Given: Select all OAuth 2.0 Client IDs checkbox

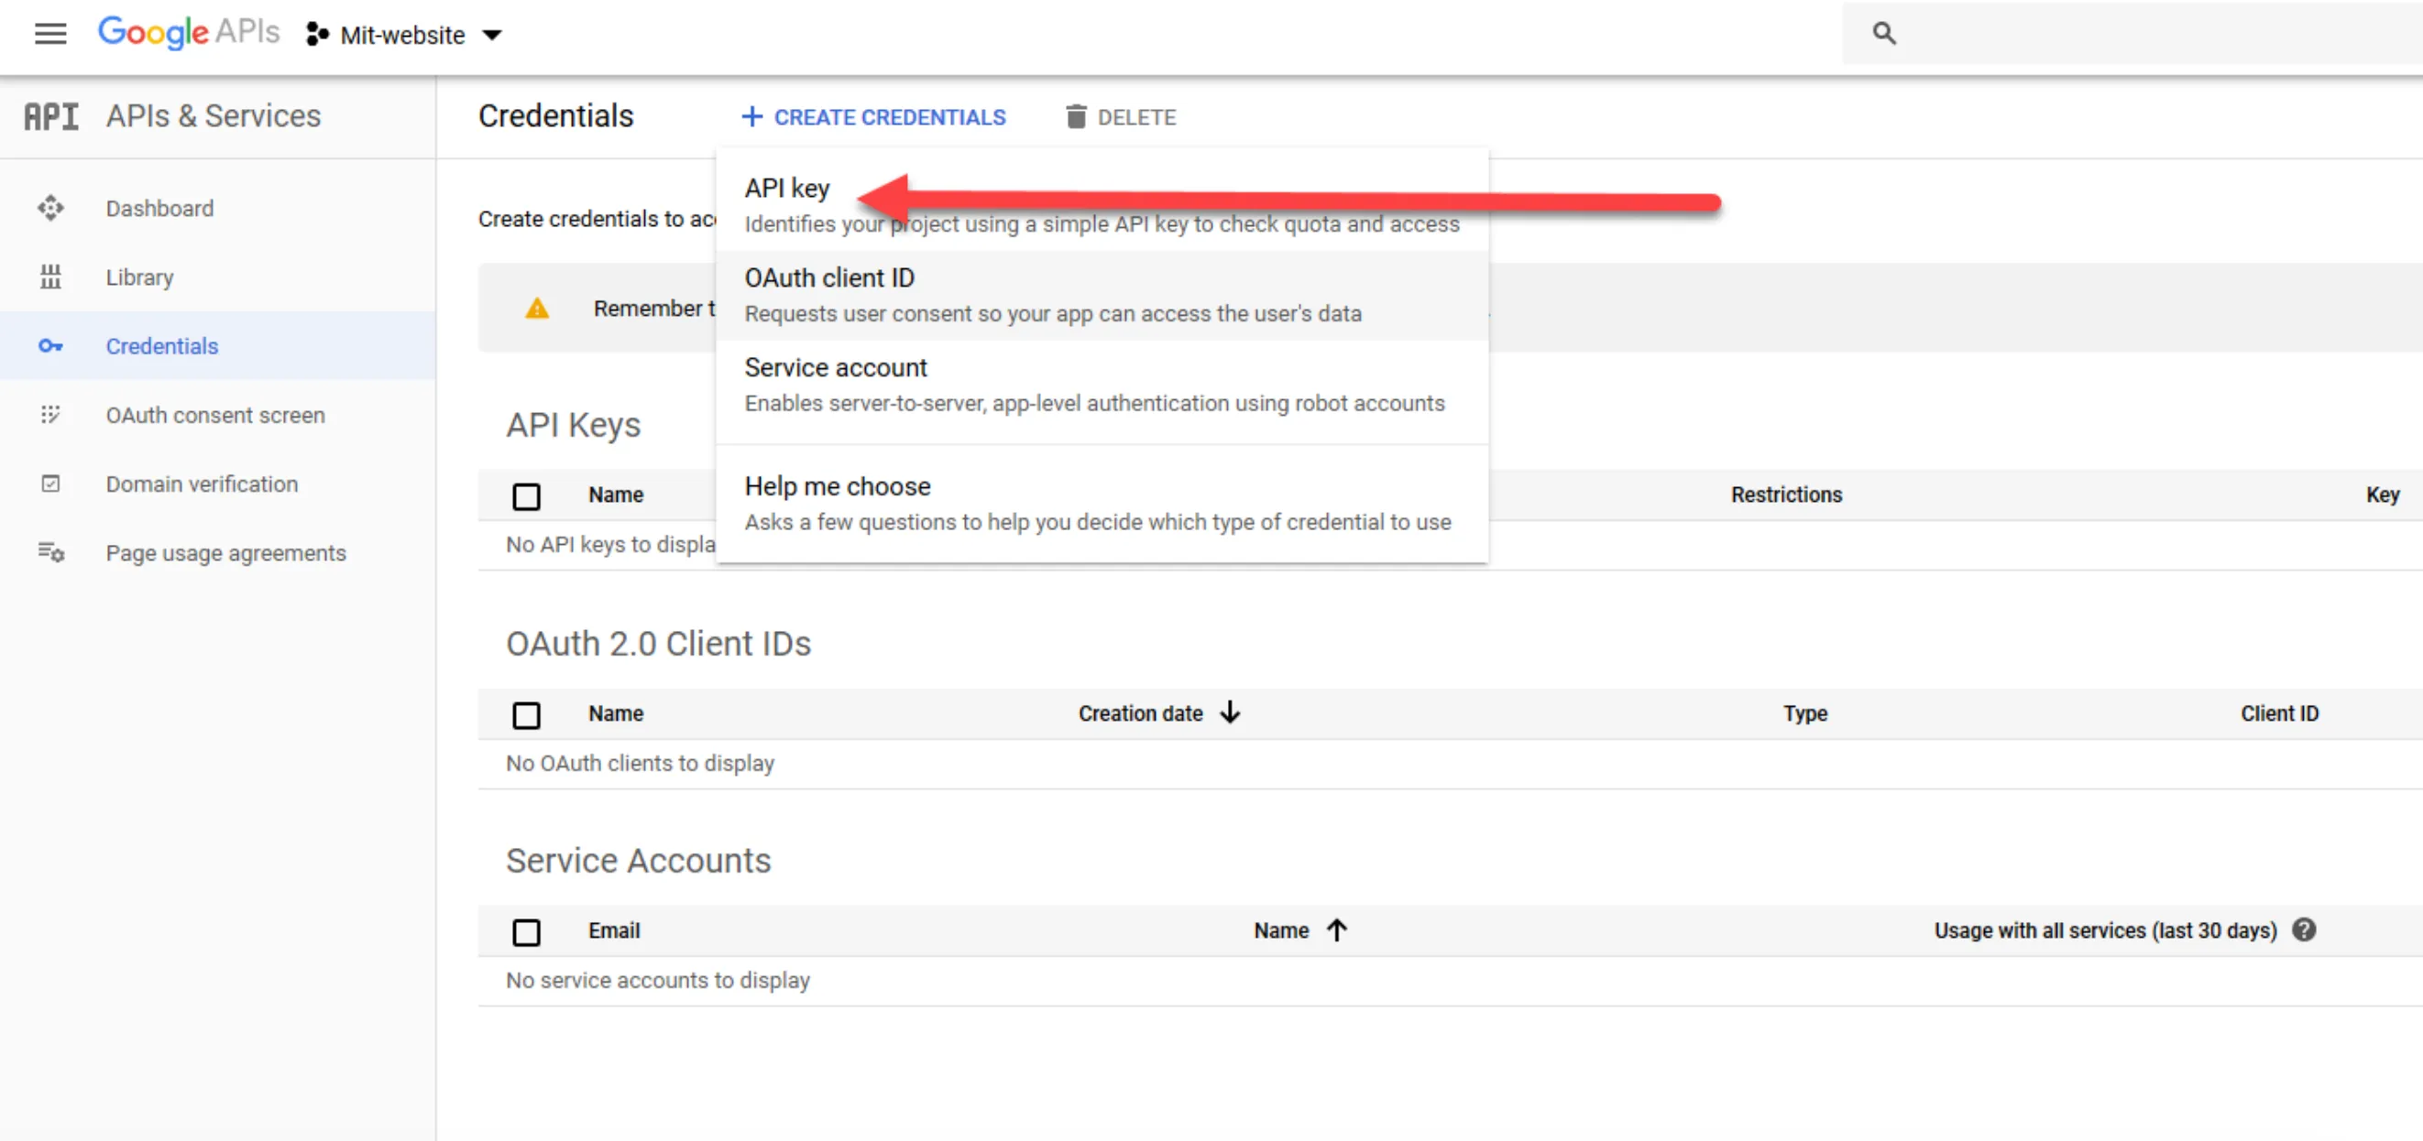Looking at the screenshot, I should [526, 715].
